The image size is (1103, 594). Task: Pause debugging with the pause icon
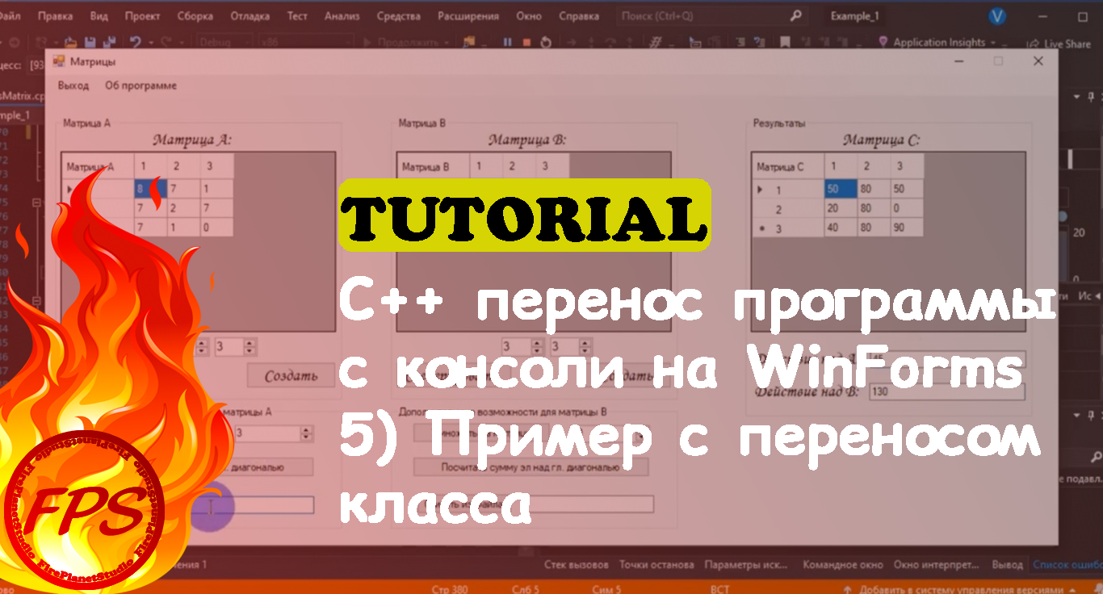[x=508, y=42]
